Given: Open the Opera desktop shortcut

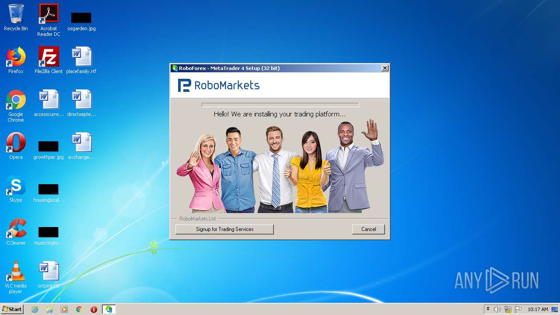Looking at the screenshot, I should click(x=16, y=146).
